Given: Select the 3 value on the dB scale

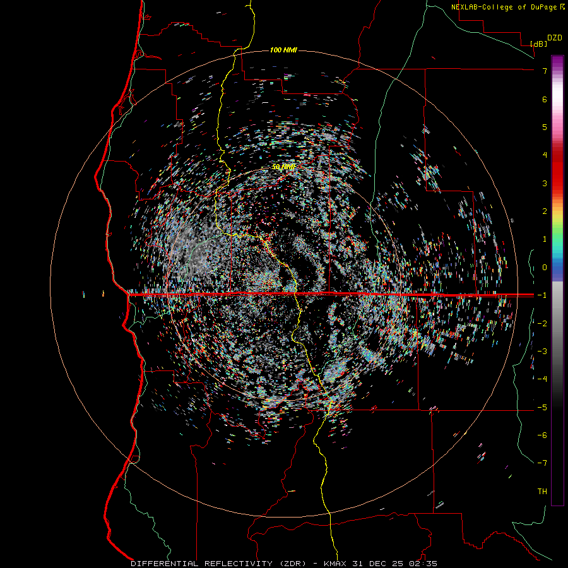Looking at the screenshot, I should click(x=545, y=183).
